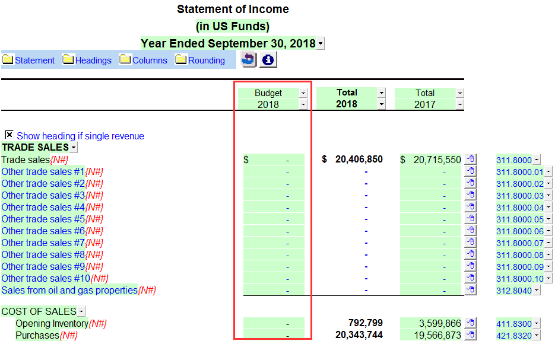Click Show heading if single revenue link
Image resolution: width=558 pixels, height=341 pixels.
[x=80, y=136]
